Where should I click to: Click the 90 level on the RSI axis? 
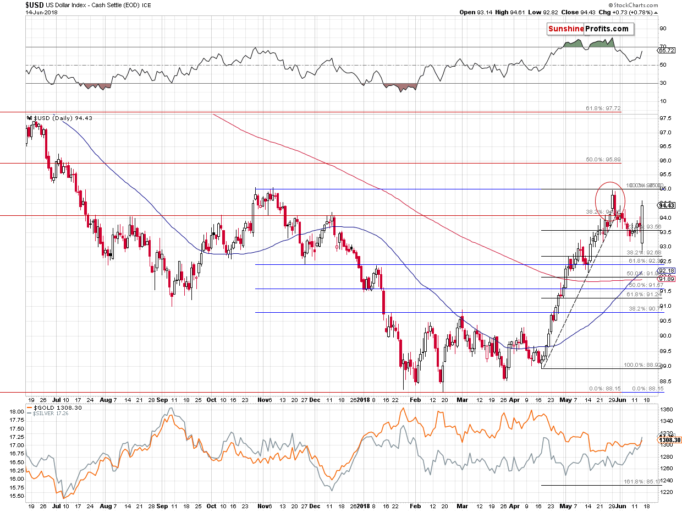[x=663, y=29]
